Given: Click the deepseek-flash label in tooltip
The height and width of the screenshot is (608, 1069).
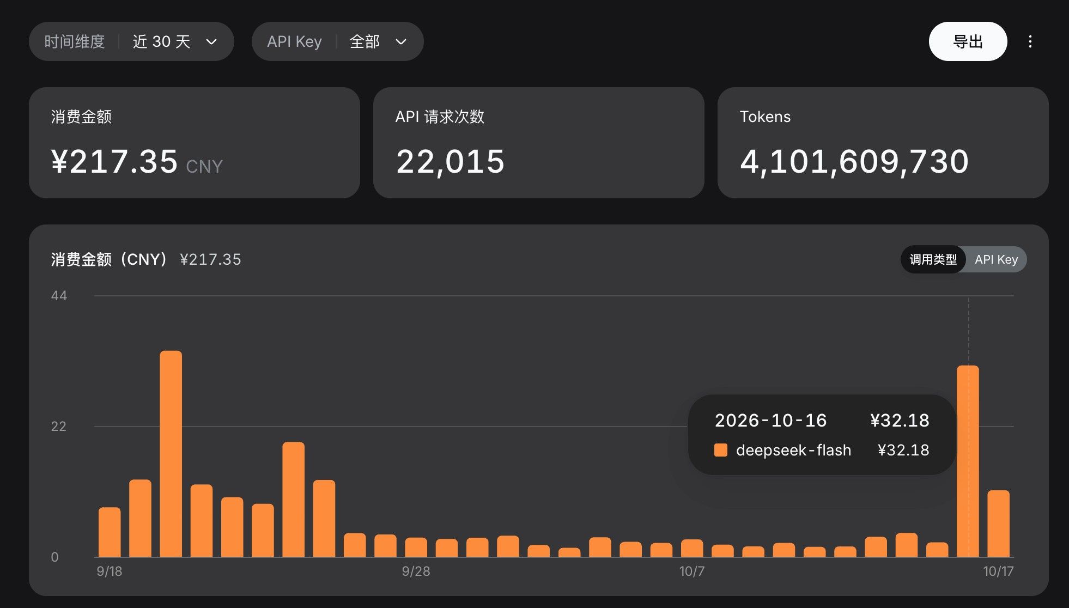Looking at the screenshot, I should click(x=793, y=450).
